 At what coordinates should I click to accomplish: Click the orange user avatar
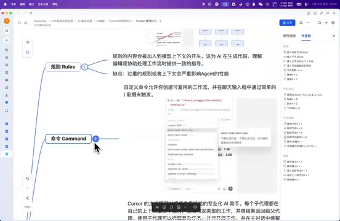pyautogui.click(x=7, y=21)
